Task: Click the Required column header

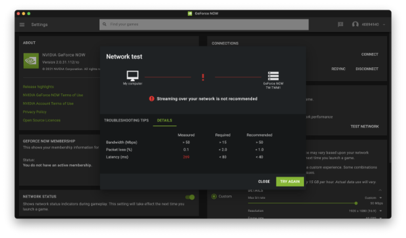Action: pyautogui.click(x=223, y=135)
